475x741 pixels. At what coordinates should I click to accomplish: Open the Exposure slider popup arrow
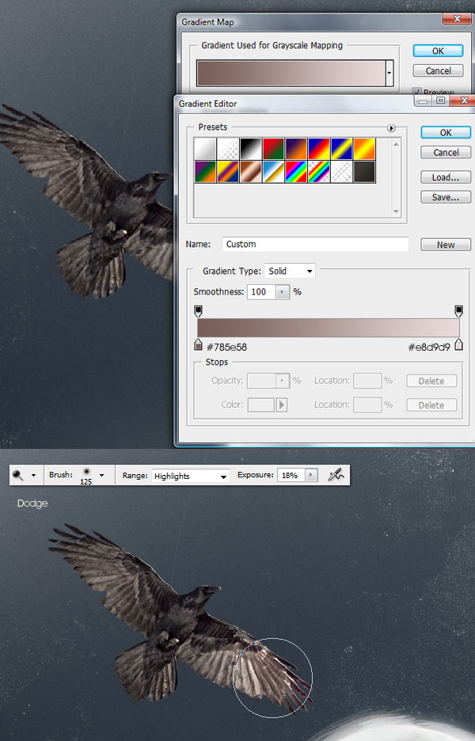click(311, 475)
